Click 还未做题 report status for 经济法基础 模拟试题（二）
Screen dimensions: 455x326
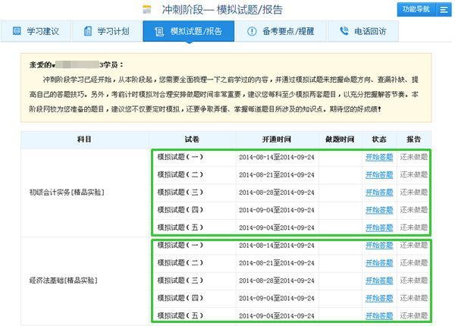tap(415, 263)
